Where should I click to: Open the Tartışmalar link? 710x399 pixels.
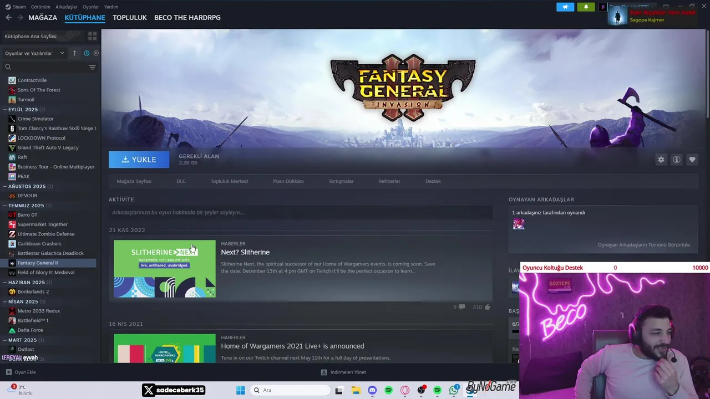[x=341, y=181]
